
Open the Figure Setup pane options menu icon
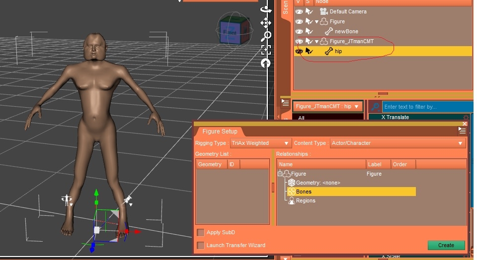(462, 131)
